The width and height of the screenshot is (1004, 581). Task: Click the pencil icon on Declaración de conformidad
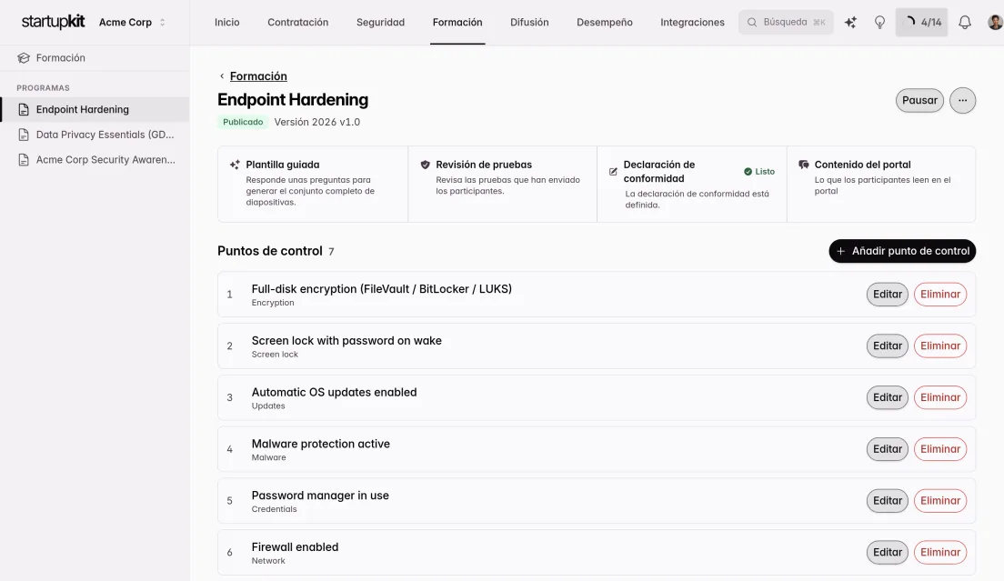point(614,172)
